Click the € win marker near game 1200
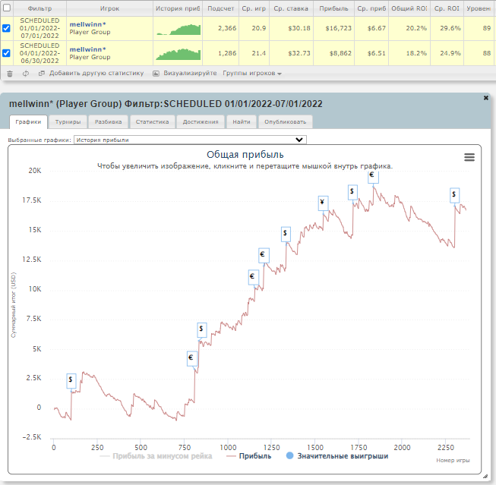Viewport: 496px width, 485px height. click(x=264, y=256)
